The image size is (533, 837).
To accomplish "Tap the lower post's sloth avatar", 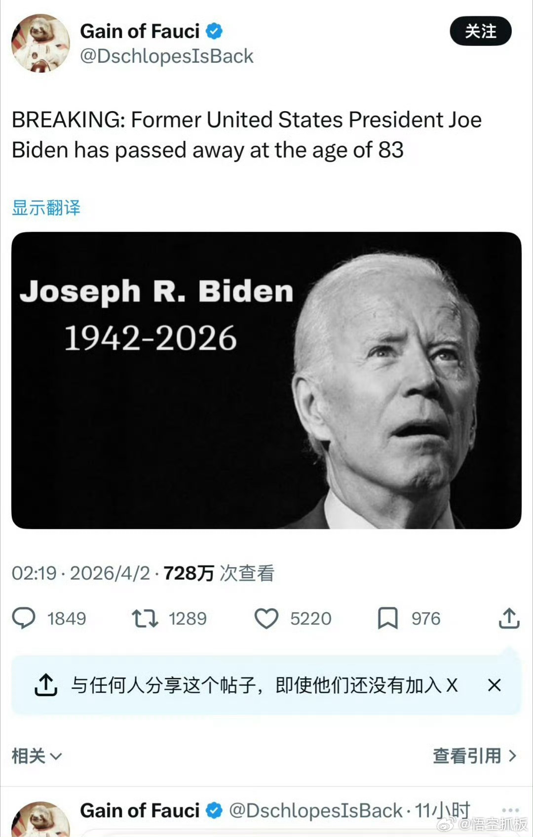I will 40,819.
